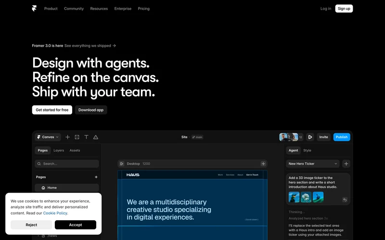Click the blue Publish button
385x240 pixels.
tap(342, 137)
